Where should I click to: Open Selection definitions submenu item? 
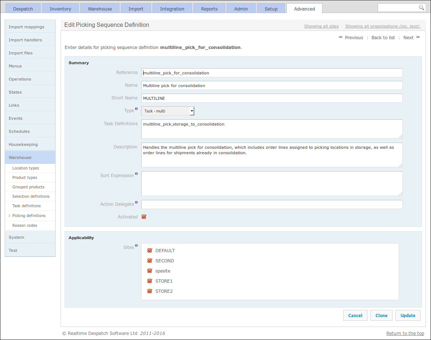pyautogui.click(x=30, y=196)
